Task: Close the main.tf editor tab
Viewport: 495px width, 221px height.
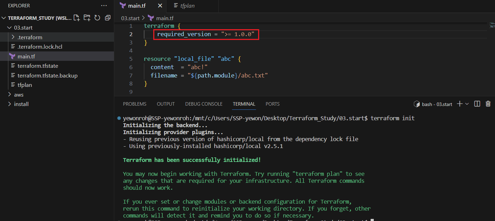Action: 160,6
